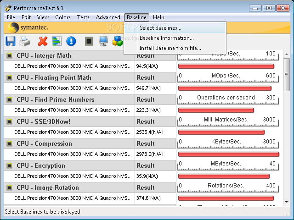This screenshot has width=294, height=220.
Task: Click the chip icon beside CPU - Encryption
Action: point(9,165)
